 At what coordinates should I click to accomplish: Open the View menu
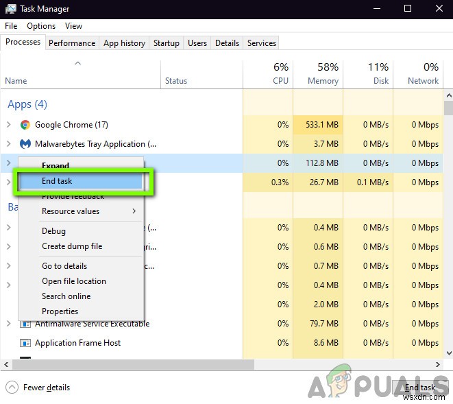click(73, 26)
